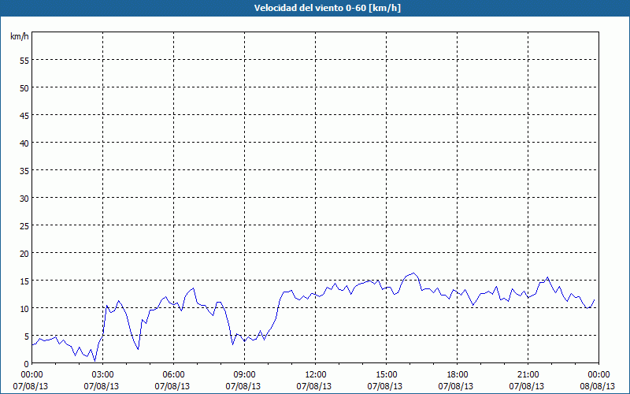Select the 40 value on the y-axis
The width and height of the screenshot is (630, 394).
pos(24,143)
